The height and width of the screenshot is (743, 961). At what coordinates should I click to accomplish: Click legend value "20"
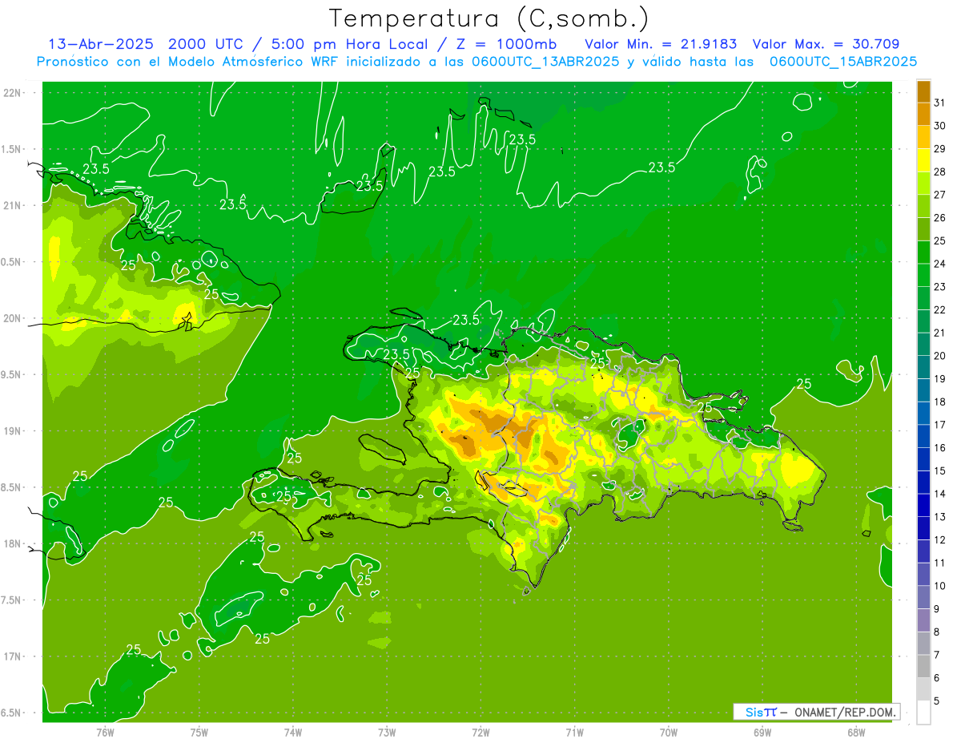coord(940,356)
